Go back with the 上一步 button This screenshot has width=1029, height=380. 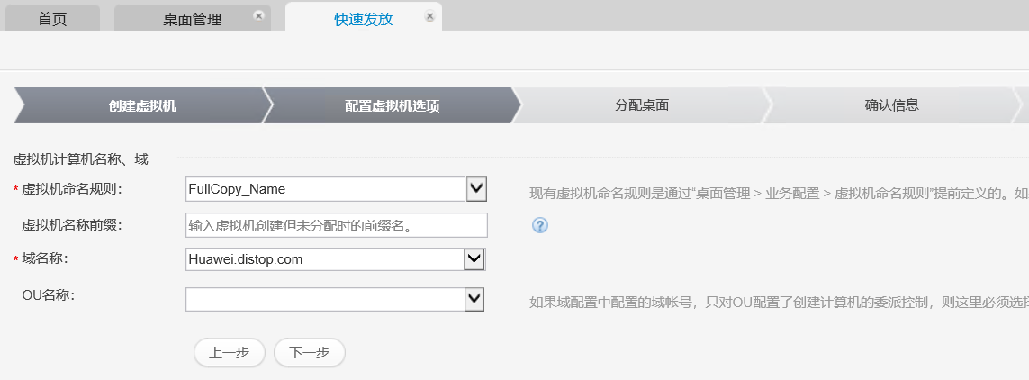pyautogui.click(x=229, y=353)
